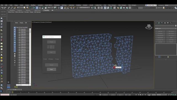
Task: Open the Wireframe shading label menu
Action: 49,22
